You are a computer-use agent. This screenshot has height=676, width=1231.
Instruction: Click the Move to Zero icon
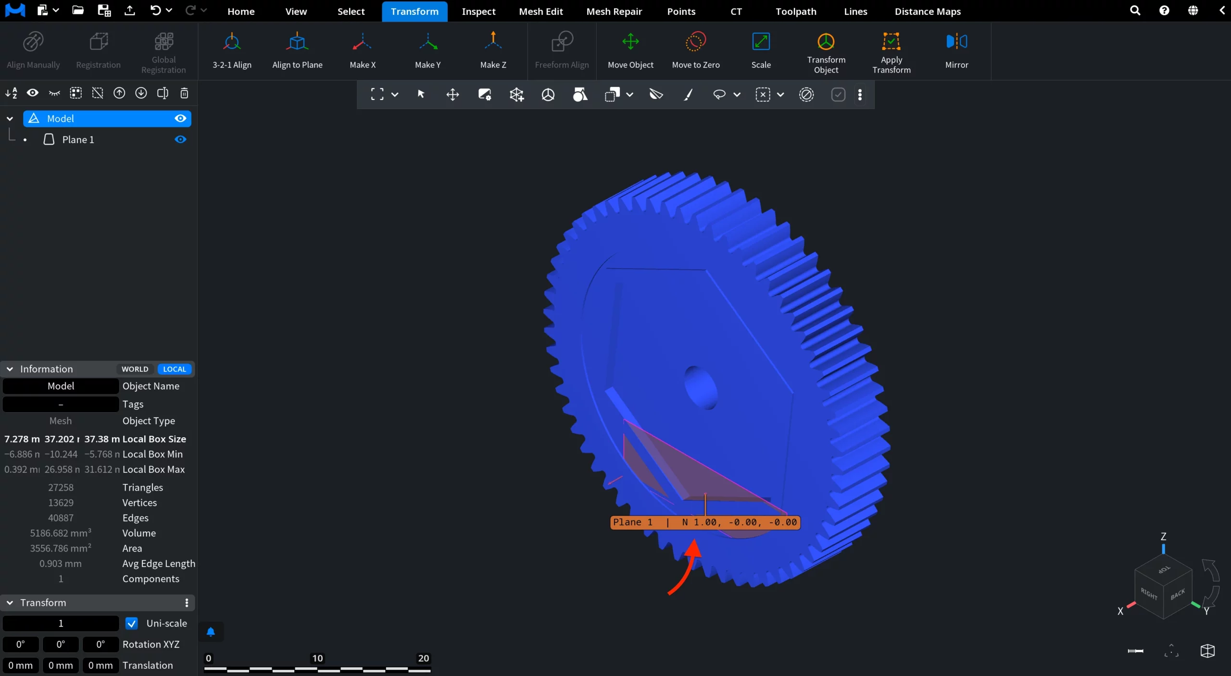click(695, 42)
